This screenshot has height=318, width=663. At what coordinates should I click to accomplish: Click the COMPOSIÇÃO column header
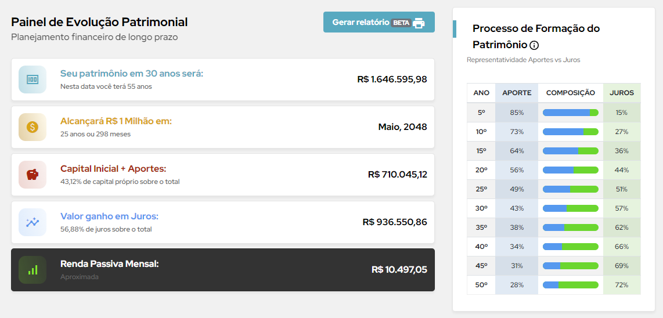(x=570, y=93)
